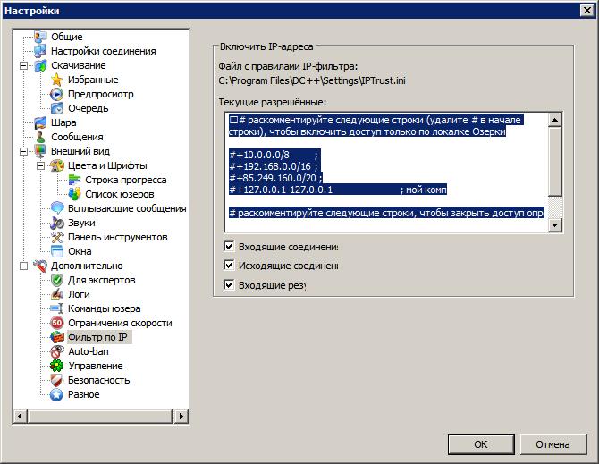Select the Логи settings page
The image size is (599, 464).
click(x=79, y=294)
